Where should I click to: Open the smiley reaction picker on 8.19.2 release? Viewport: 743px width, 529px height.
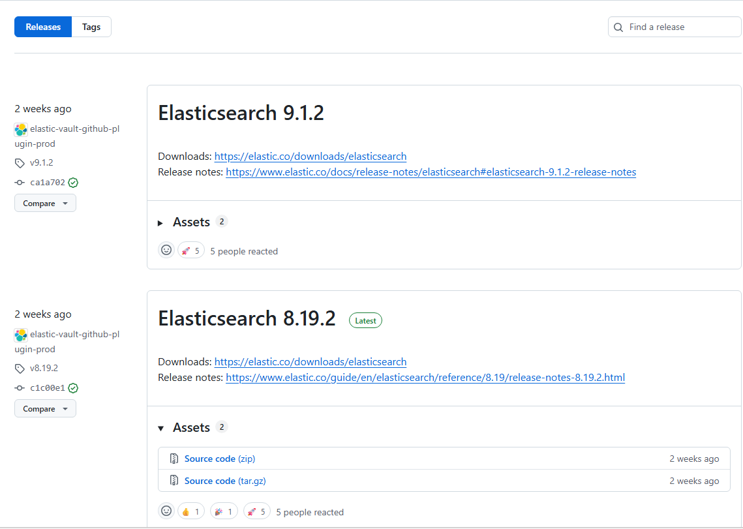click(166, 511)
